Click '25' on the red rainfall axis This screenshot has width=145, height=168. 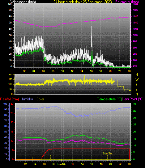coord(12,113)
